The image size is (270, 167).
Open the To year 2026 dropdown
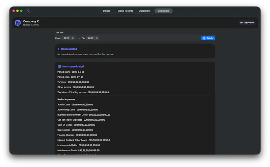[x=92, y=38]
